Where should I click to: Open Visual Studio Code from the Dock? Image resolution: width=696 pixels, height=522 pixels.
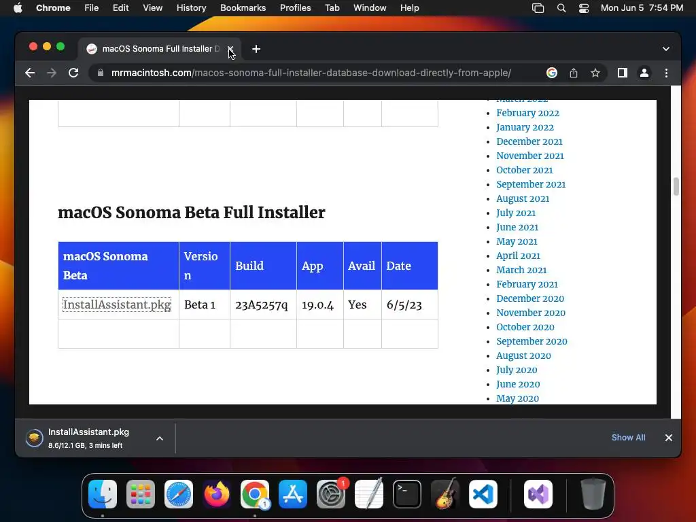pyautogui.click(x=483, y=494)
